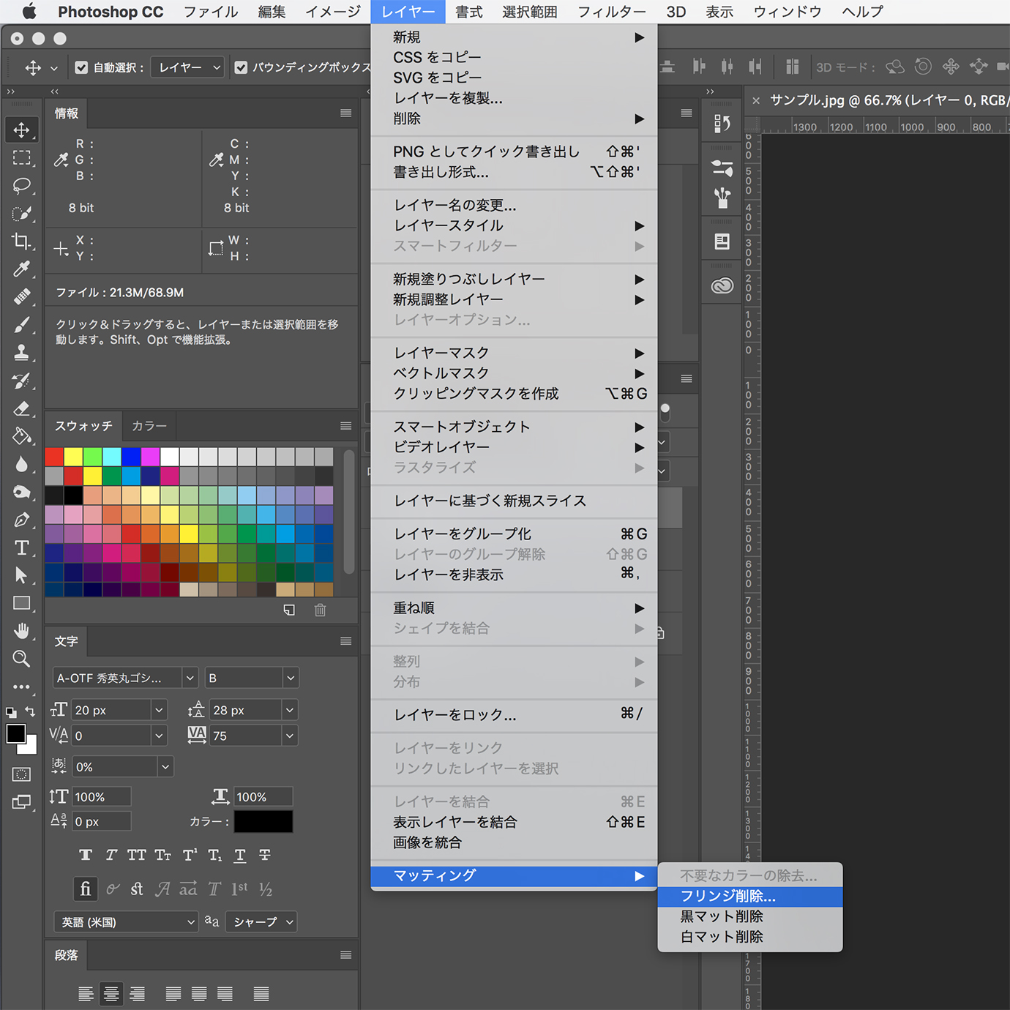Click the foreground color swatch
Image resolution: width=1010 pixels, height=1010 pixels.
(x=15, y=734)
